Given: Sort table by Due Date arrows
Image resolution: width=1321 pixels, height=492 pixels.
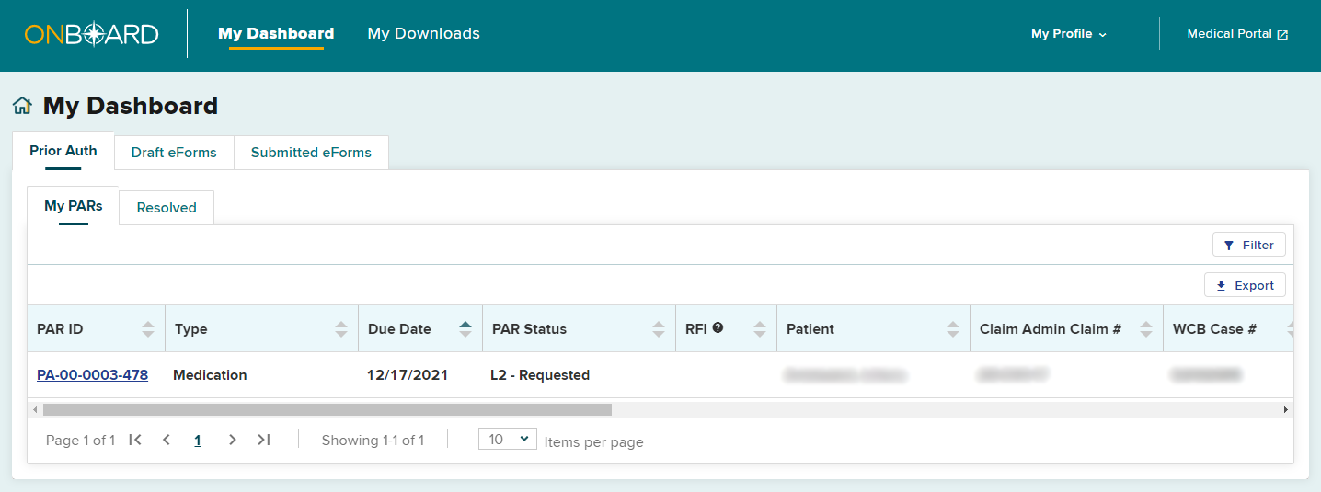Looking at the screenshot, I should click(x=465, y=329).
